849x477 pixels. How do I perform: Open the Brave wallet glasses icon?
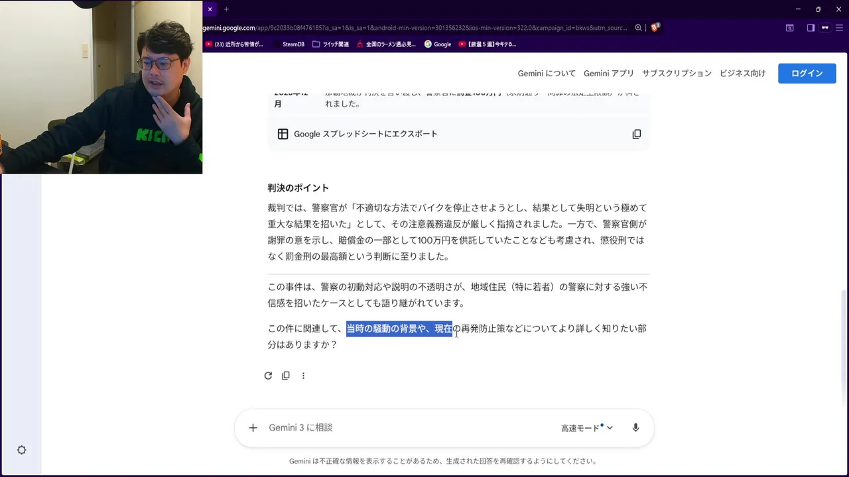point(825,28)
